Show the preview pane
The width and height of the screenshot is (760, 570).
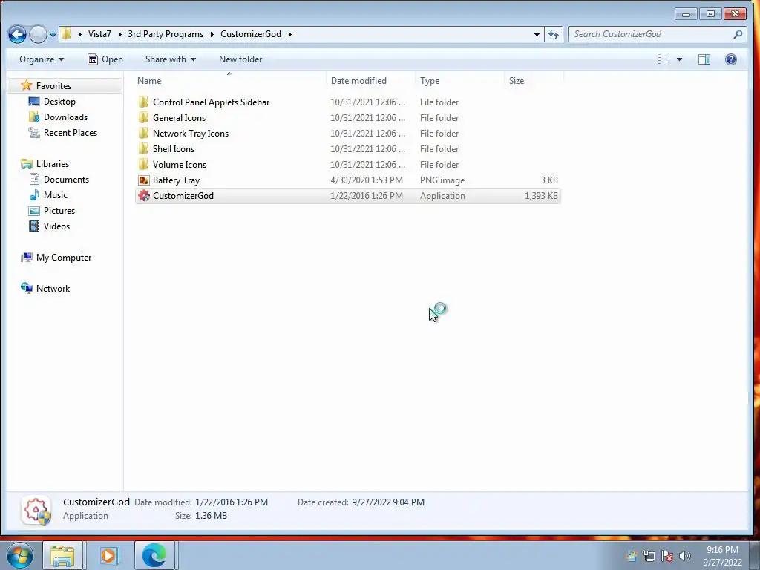click(x=704, y=59)
